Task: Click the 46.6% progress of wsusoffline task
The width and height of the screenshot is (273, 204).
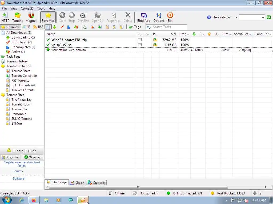Action: coord(184,50)
